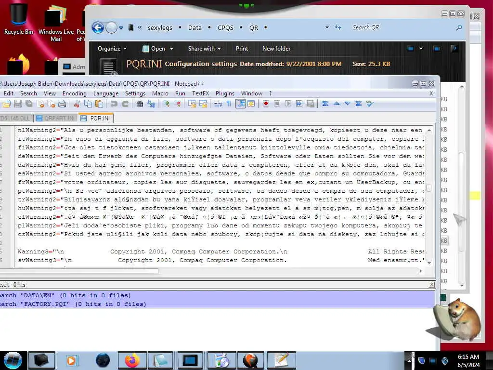The height and width of the screenshot is (370, 493).
Task: Open the Edit menu in Notepad++
Action: point(9,93)
